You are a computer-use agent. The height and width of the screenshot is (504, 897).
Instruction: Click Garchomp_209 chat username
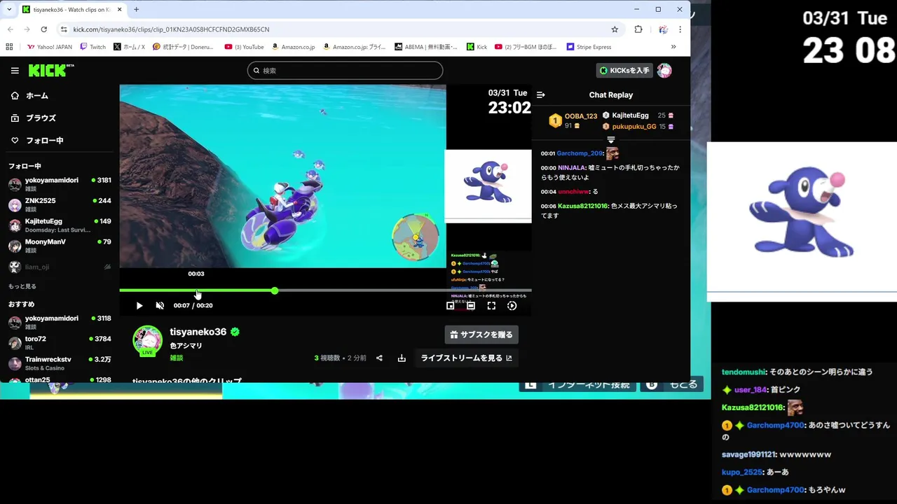[580, 153]
